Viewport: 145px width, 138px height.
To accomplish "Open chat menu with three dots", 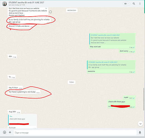I will [x=140, y=4].
